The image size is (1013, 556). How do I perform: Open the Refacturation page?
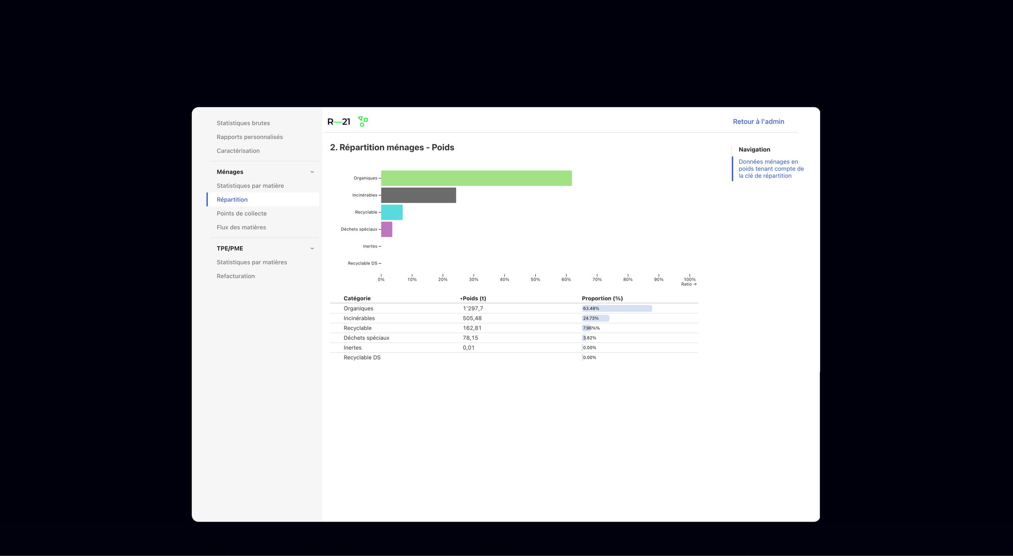pos(235,276)
